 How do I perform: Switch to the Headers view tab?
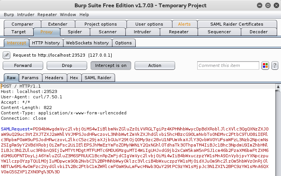click(x=54, y=78)
